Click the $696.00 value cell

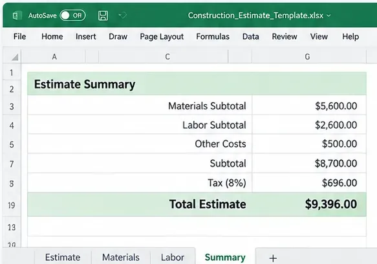tap(309, 182)
